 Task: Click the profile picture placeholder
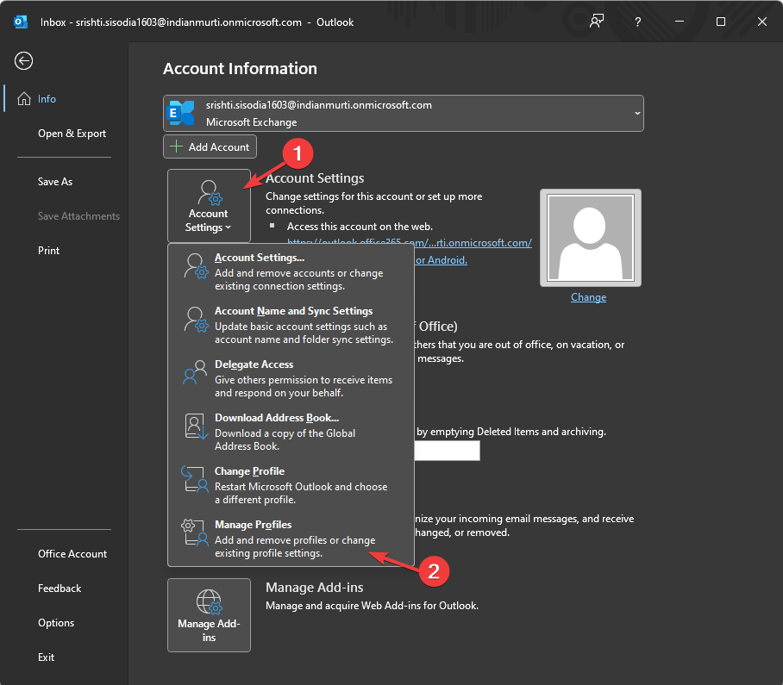pos(590,238)
